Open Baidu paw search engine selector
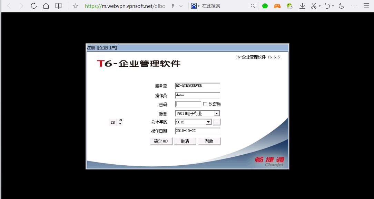This screenshot has height=199, width=374. click(195, 6)
